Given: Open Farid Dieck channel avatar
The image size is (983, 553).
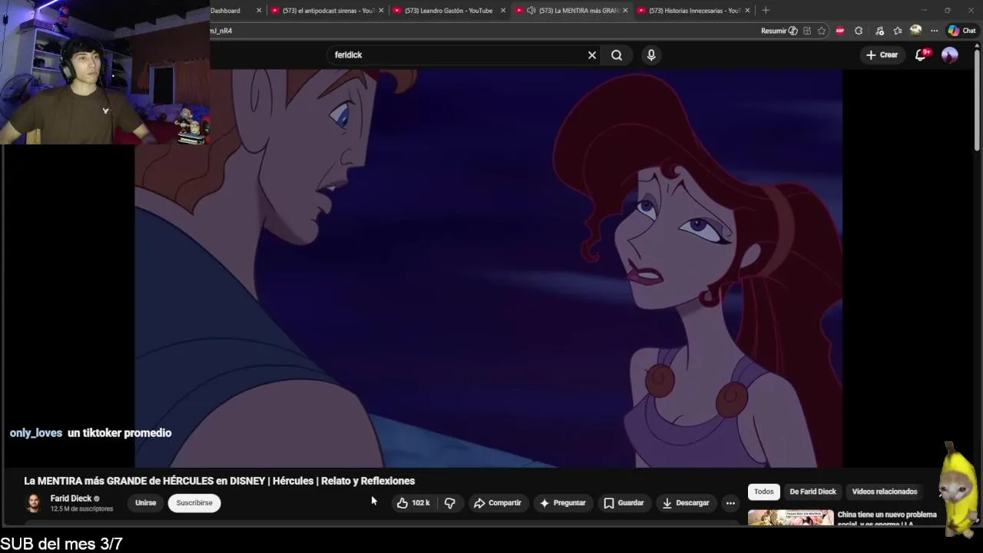Looking at the screenshot, I should coord(33,503).
